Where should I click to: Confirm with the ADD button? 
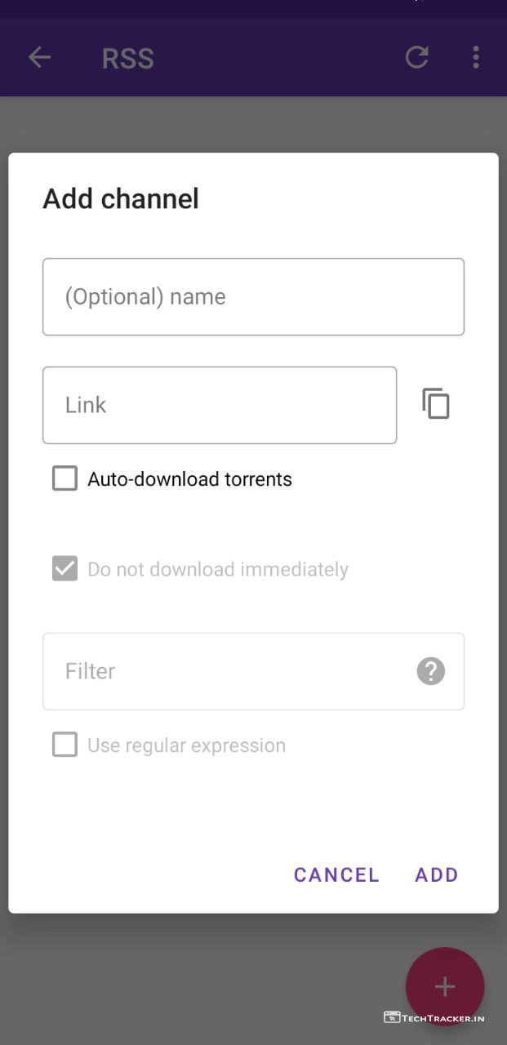[437, 875]
